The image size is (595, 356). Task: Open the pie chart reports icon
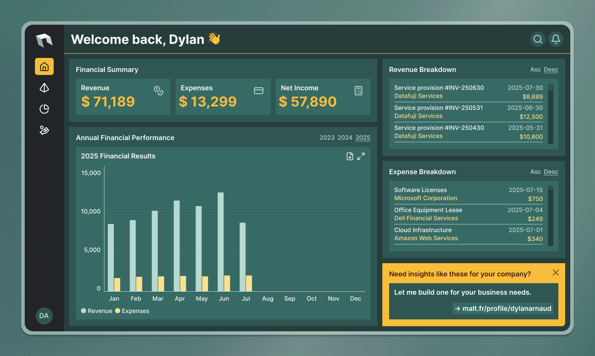tap(44, 109)
